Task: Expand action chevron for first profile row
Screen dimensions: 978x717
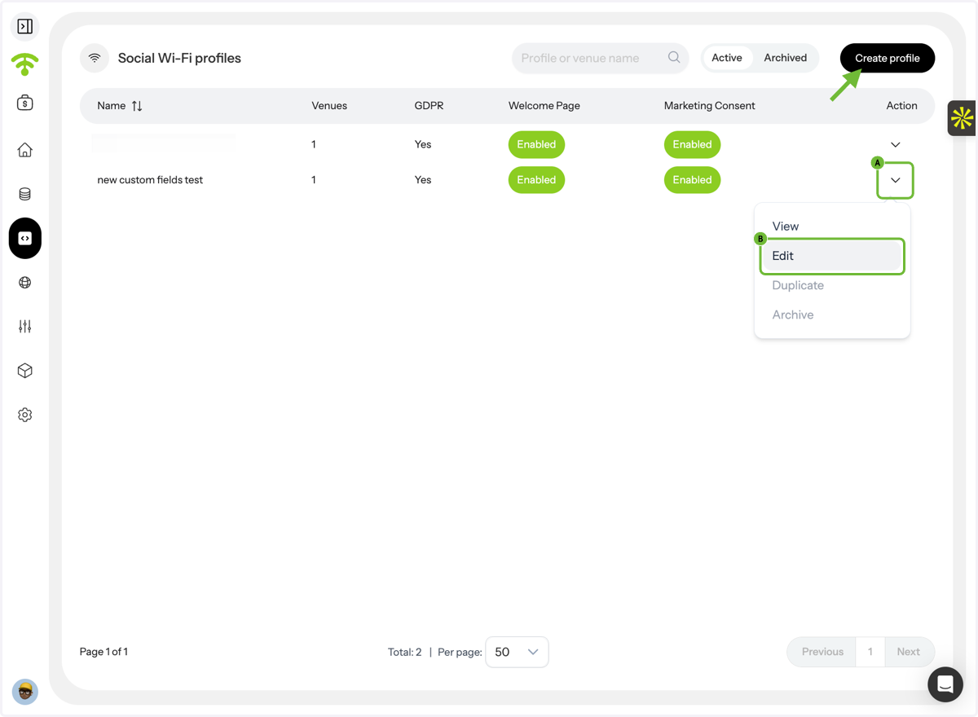Action: [x=896, y=144]
